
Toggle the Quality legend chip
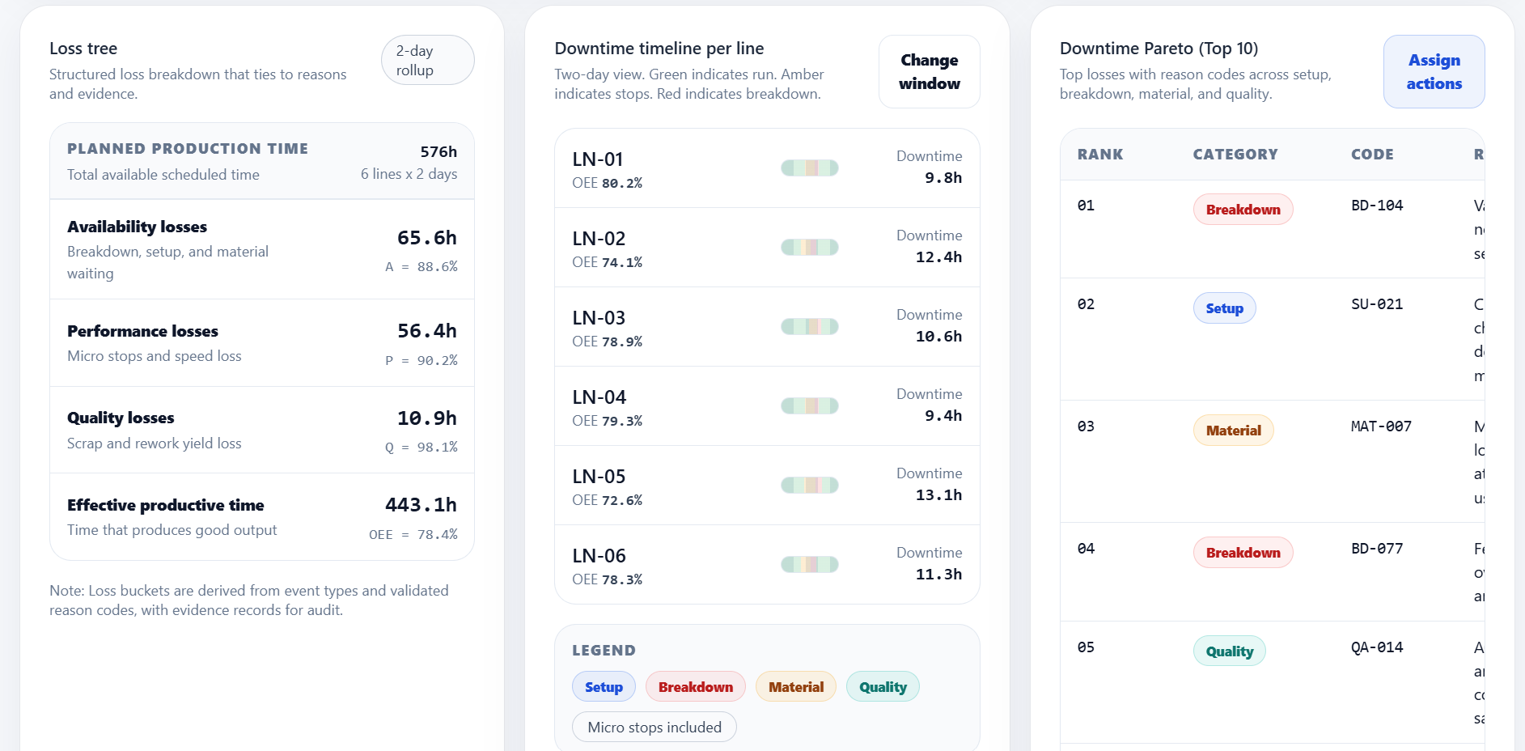click(882, 687)
